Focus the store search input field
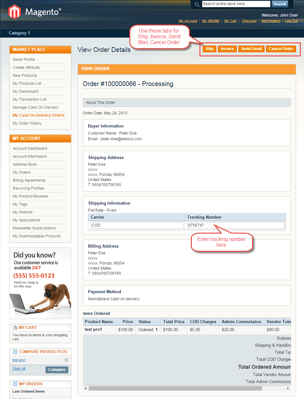 [236, 4]
